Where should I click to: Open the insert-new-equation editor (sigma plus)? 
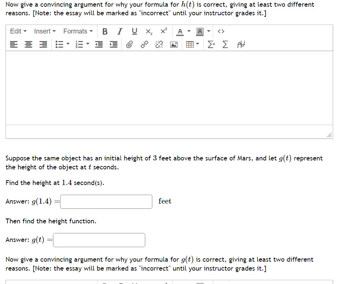(x=211, y=44)
